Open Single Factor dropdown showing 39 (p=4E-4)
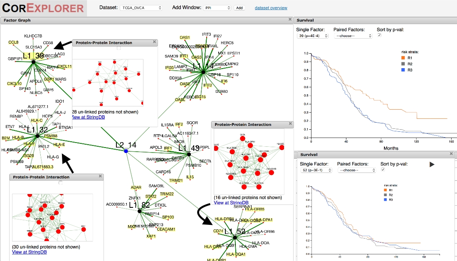 [x=312, y=36]
